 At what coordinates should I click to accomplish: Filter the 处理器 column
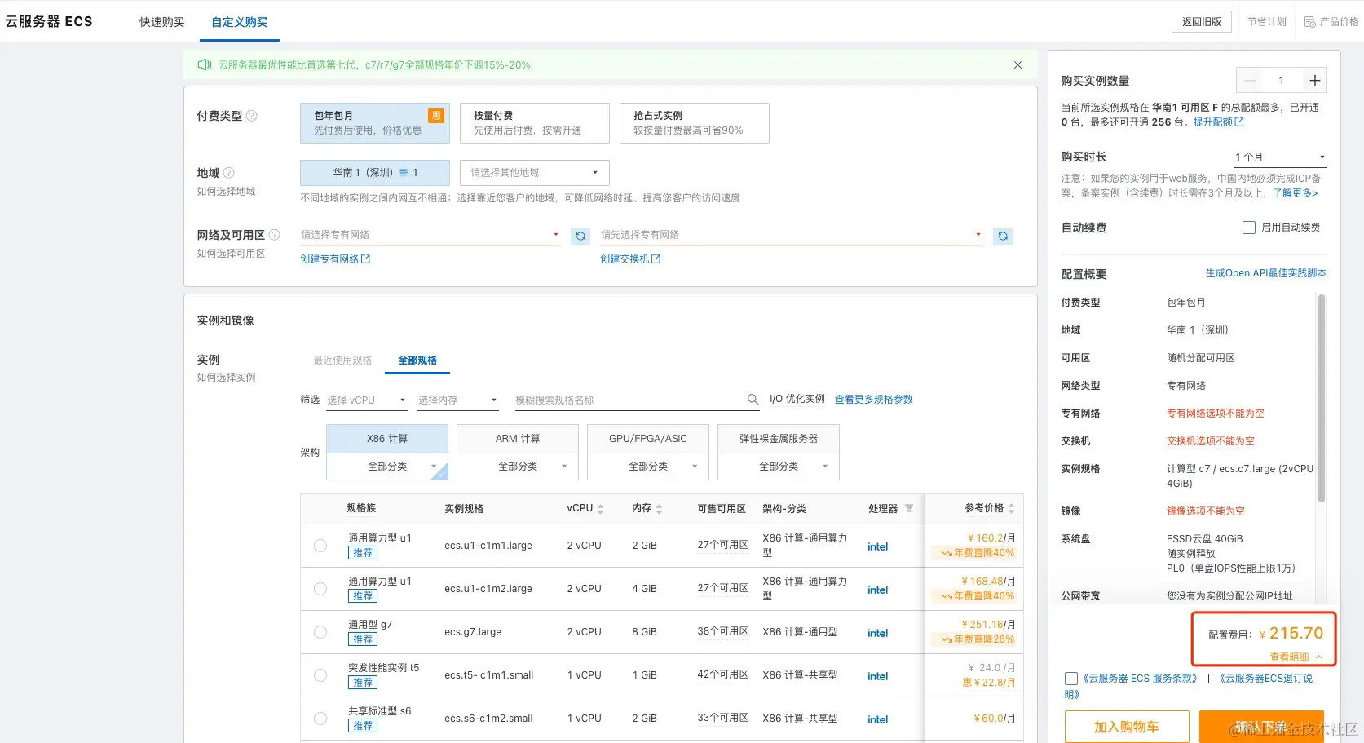click(x=909, y=508)
